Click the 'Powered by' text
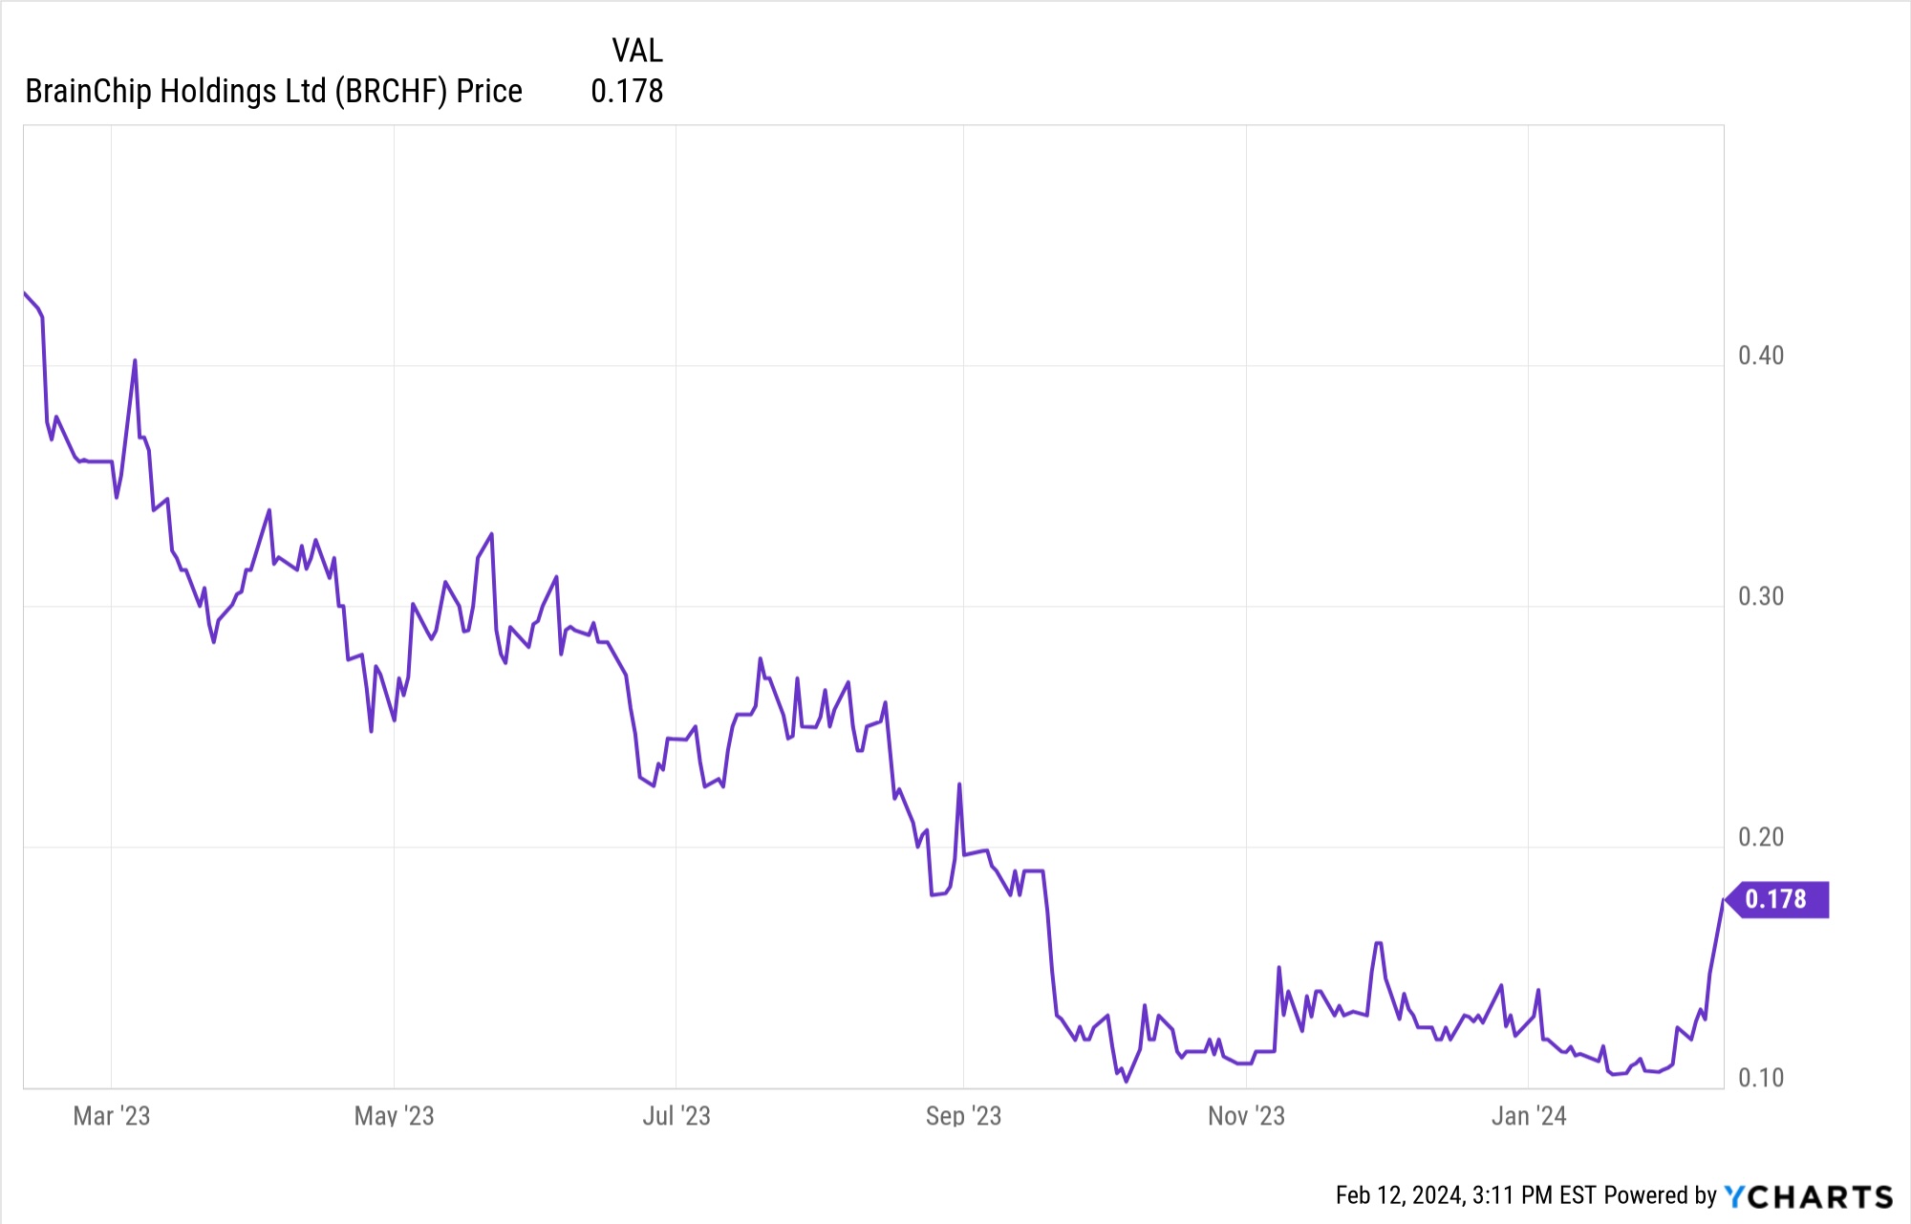The height and width of the screenshot is (1224, 1911). [x=1661, y=1195]
